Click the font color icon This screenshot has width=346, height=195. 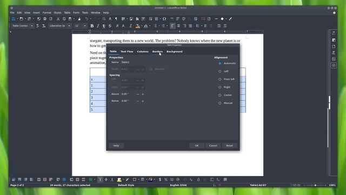[138, 26]
